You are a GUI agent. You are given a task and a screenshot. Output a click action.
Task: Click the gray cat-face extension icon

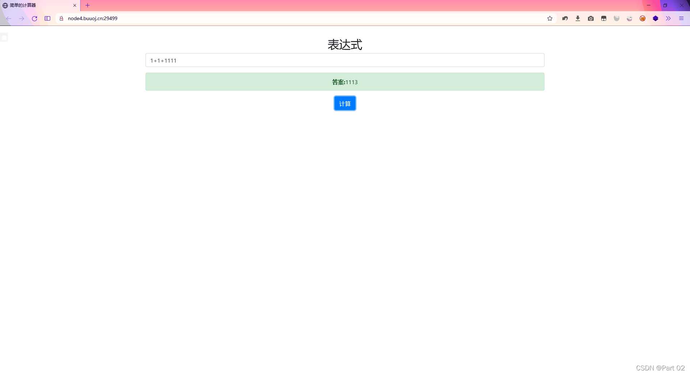point(617,18)
